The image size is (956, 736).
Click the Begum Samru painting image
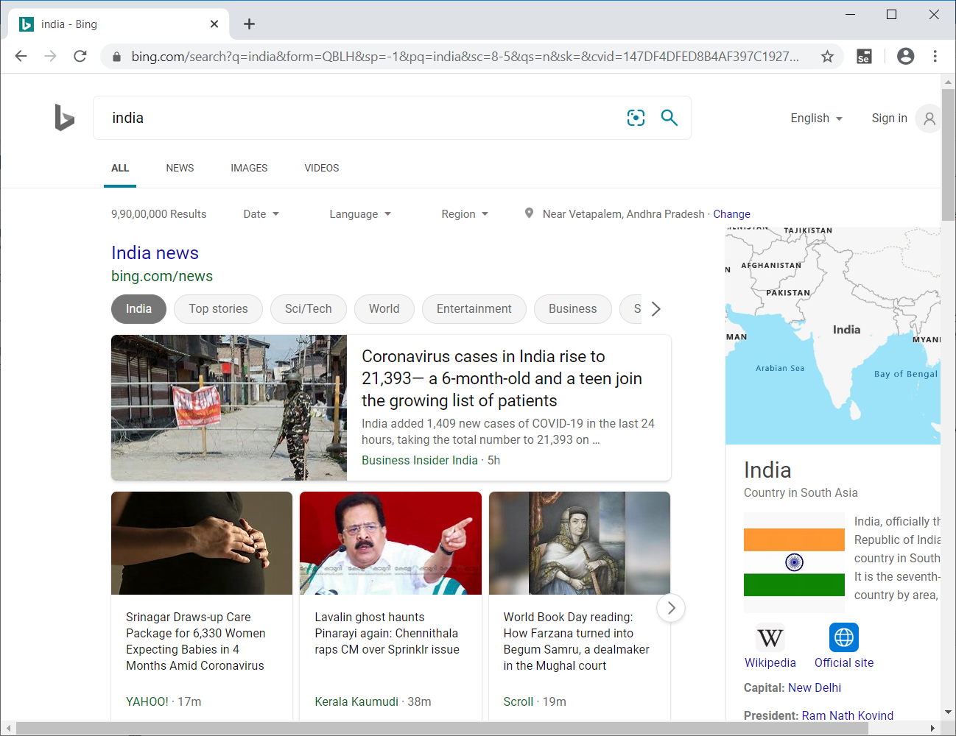click(580, 543)
